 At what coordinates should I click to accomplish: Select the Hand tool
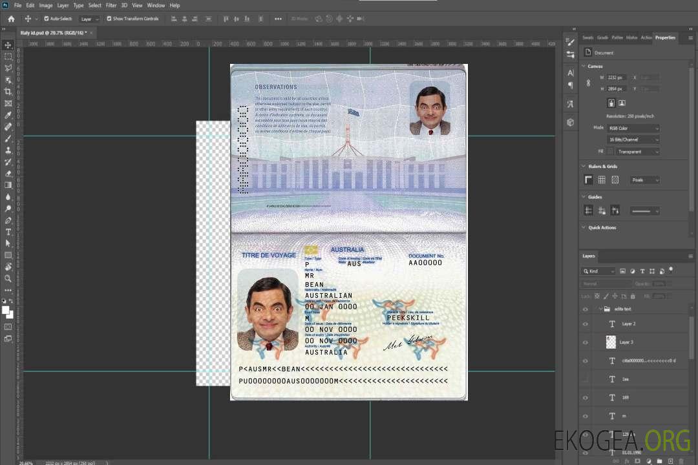(8, 267)
